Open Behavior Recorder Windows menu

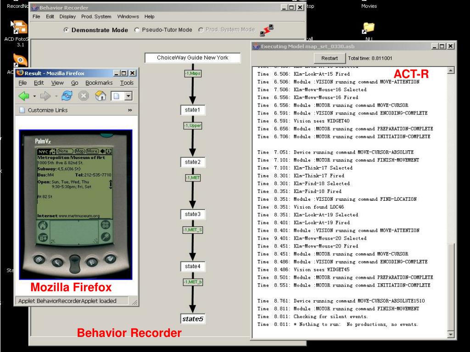pyautogui.click(x=128, y=16)
